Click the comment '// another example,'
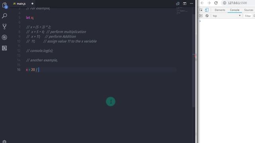Screen dimensions: 255x143 42,60
